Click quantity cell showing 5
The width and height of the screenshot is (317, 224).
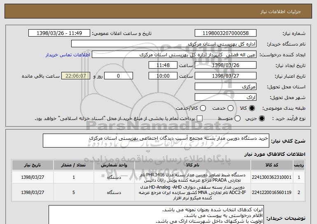[x=74, y=192]
